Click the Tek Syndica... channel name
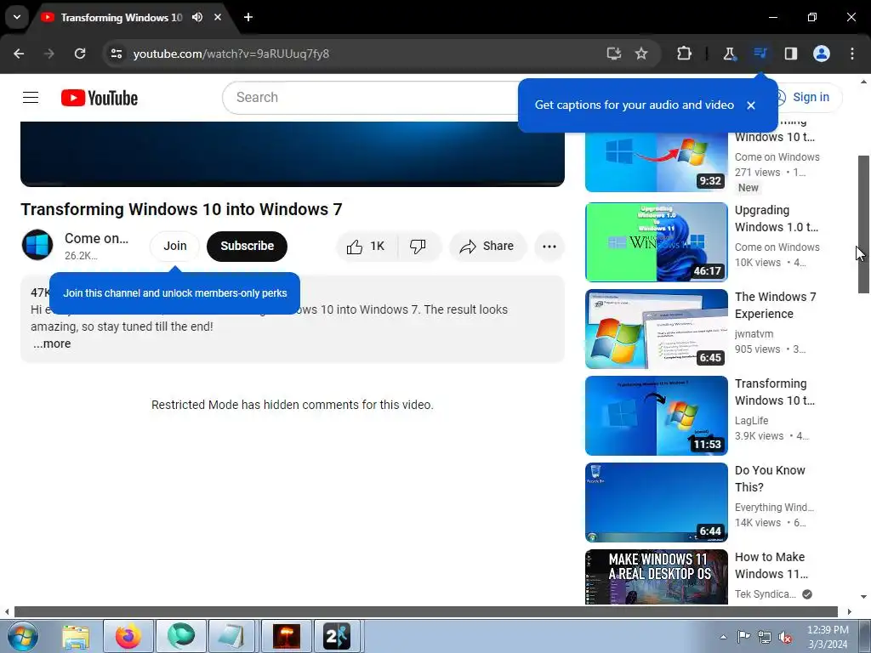The width and height of the screenshot is (871, 653). 765,594
